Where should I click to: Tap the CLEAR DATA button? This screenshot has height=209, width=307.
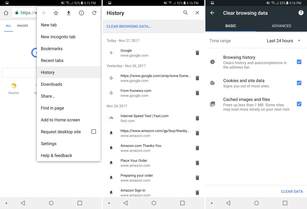coord(292,192)
